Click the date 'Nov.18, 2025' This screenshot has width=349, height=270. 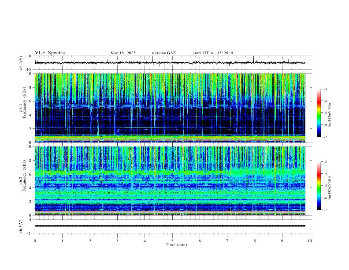(123, 53)
